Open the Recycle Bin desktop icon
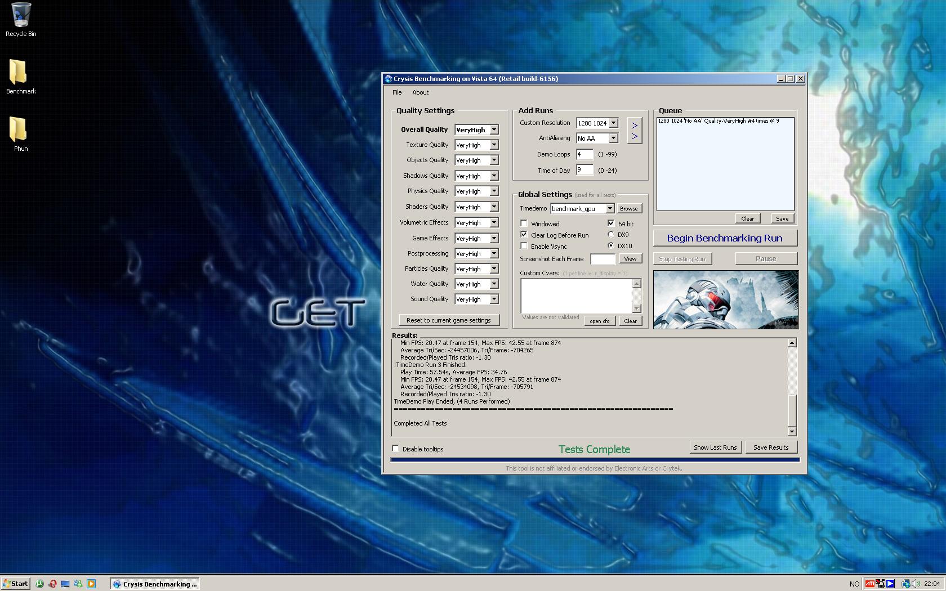This screenshot has width=946, height=591. tap(21, 16)
